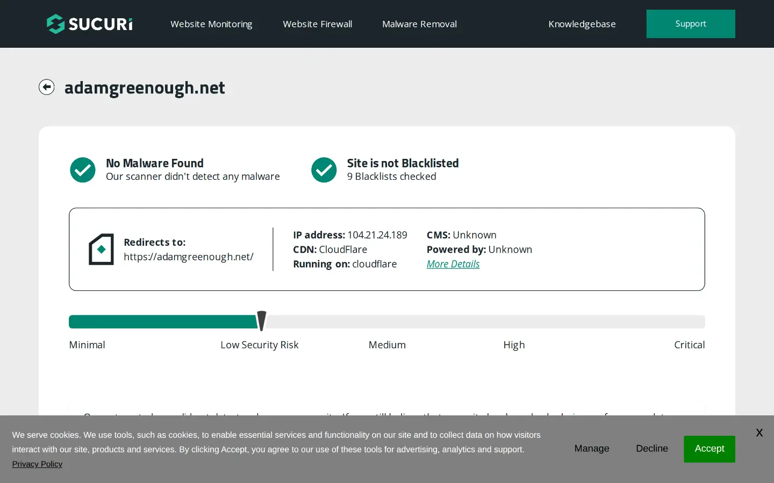Click the redirect document icon
The image size is (774, 483).
point(101,249)
